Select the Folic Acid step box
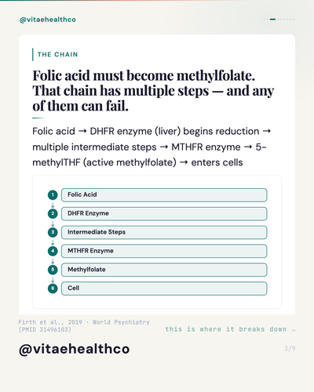This screenshot has height=392, width=314. coord(164,195)
